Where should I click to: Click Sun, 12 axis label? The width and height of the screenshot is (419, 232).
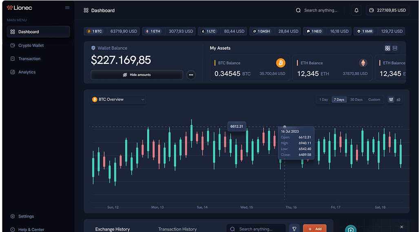click(x=113, y=207)
